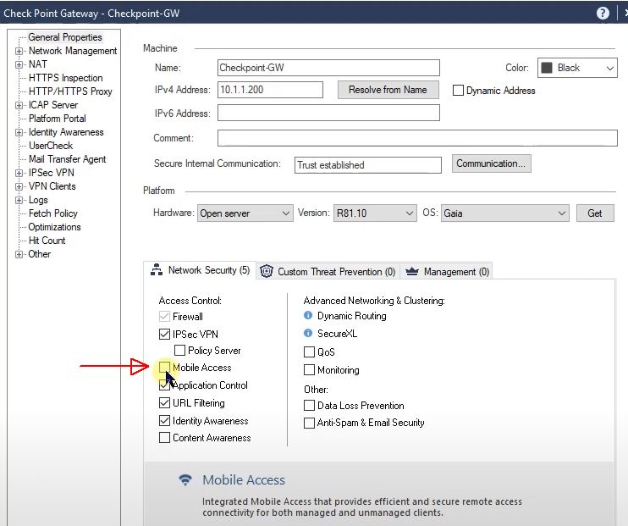Check Data Loss Prevention box
Screen dimensions: 628x526
(x=309, y=406)
